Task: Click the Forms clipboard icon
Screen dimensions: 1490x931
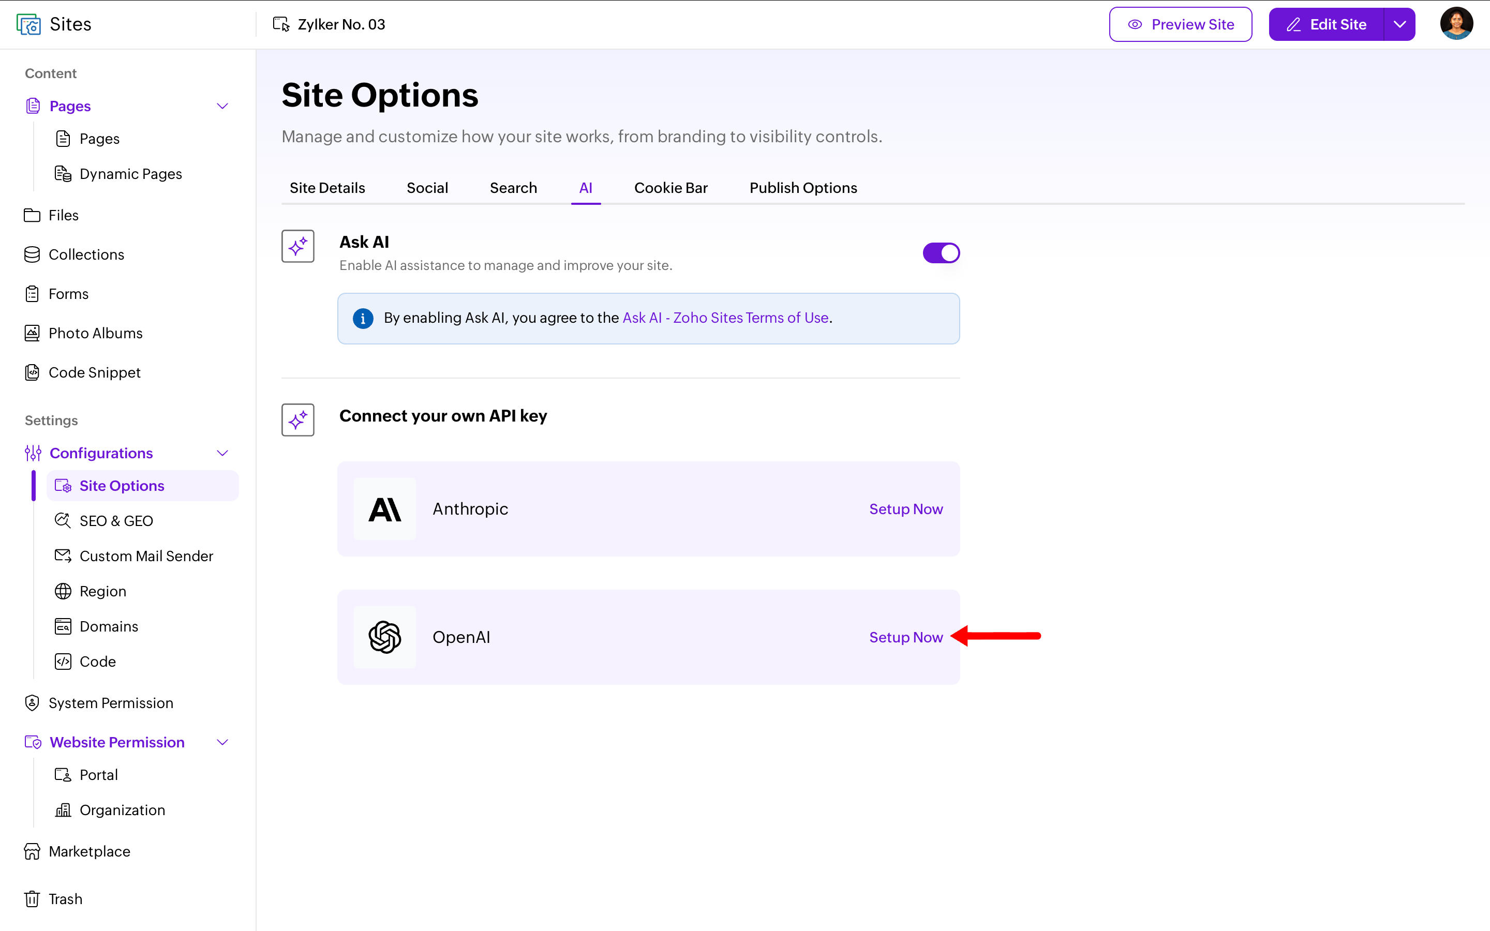Action: [x=32, y=294]
